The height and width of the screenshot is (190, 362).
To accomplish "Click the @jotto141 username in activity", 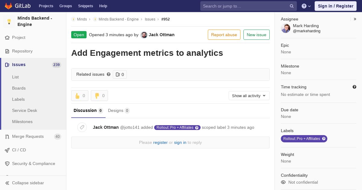I will [130, 128].
